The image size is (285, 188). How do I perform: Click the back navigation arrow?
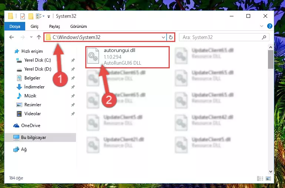pyautogui.click(x=11, y=38)
